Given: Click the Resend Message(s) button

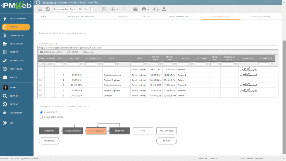Looking at the screenshot, I should pos(51,52).
